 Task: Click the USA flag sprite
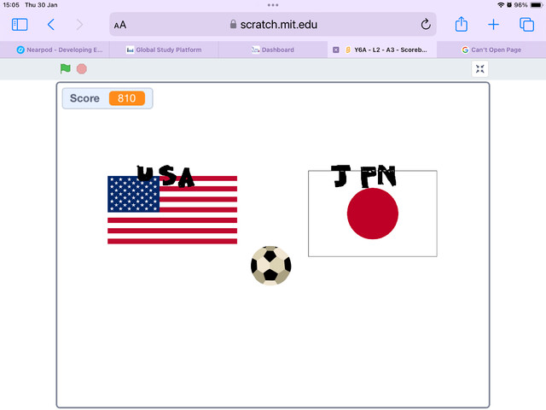(x=172, y=210)
